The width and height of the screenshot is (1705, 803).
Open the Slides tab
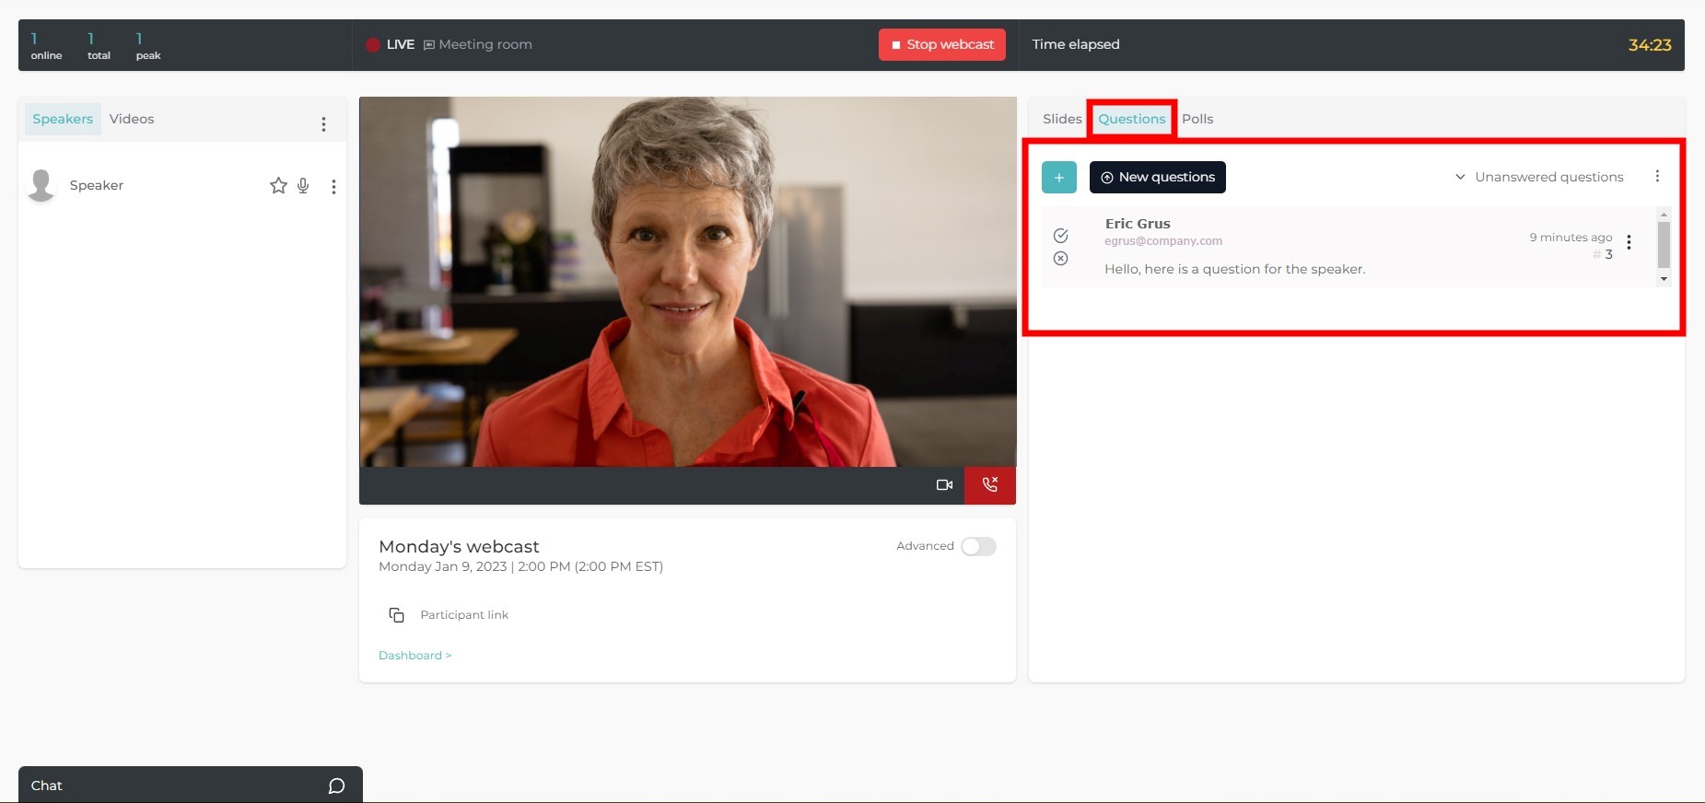click(1062, 119)
